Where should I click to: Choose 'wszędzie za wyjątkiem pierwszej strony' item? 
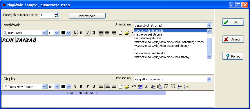click(x=170, y=57)
